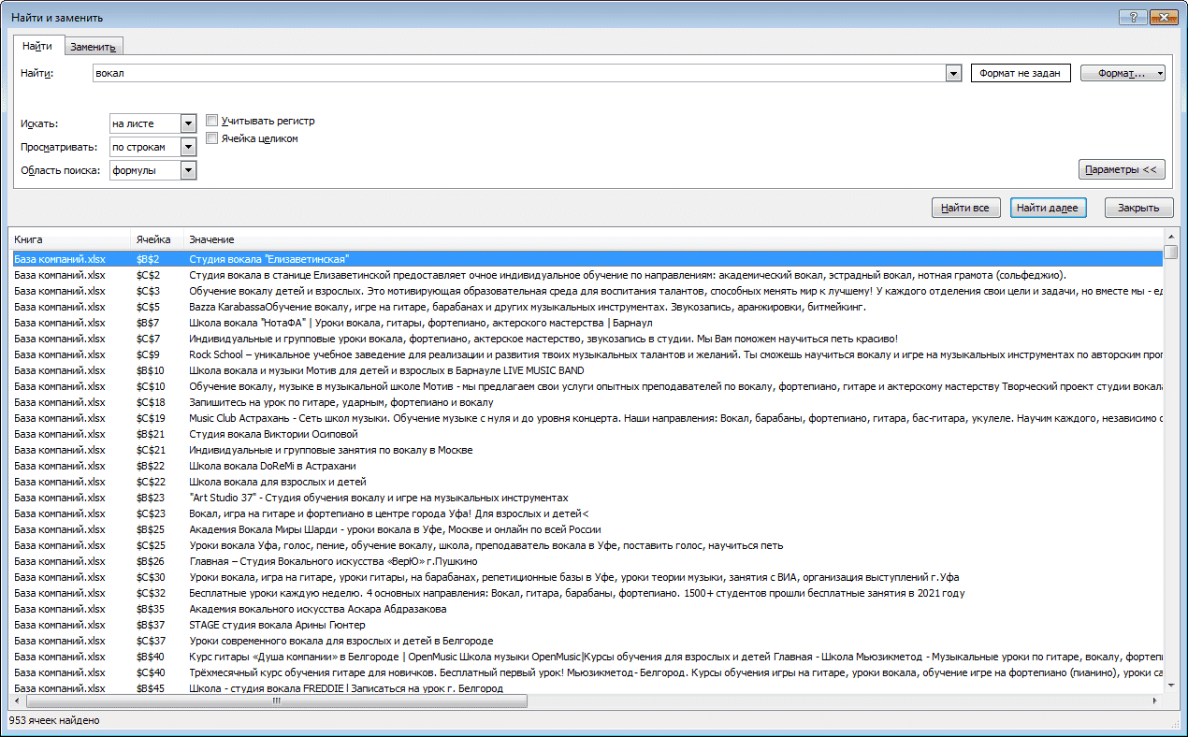1188x737 pixels.
Task: Expand the Просматривать dropdown showing по строкам
Action: 188,147
